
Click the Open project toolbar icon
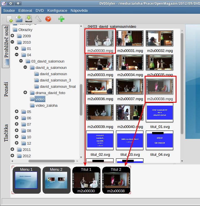pos(19,19)
